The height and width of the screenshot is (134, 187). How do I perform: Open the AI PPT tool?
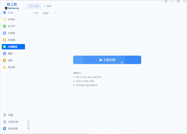click(x=11, y=26)
